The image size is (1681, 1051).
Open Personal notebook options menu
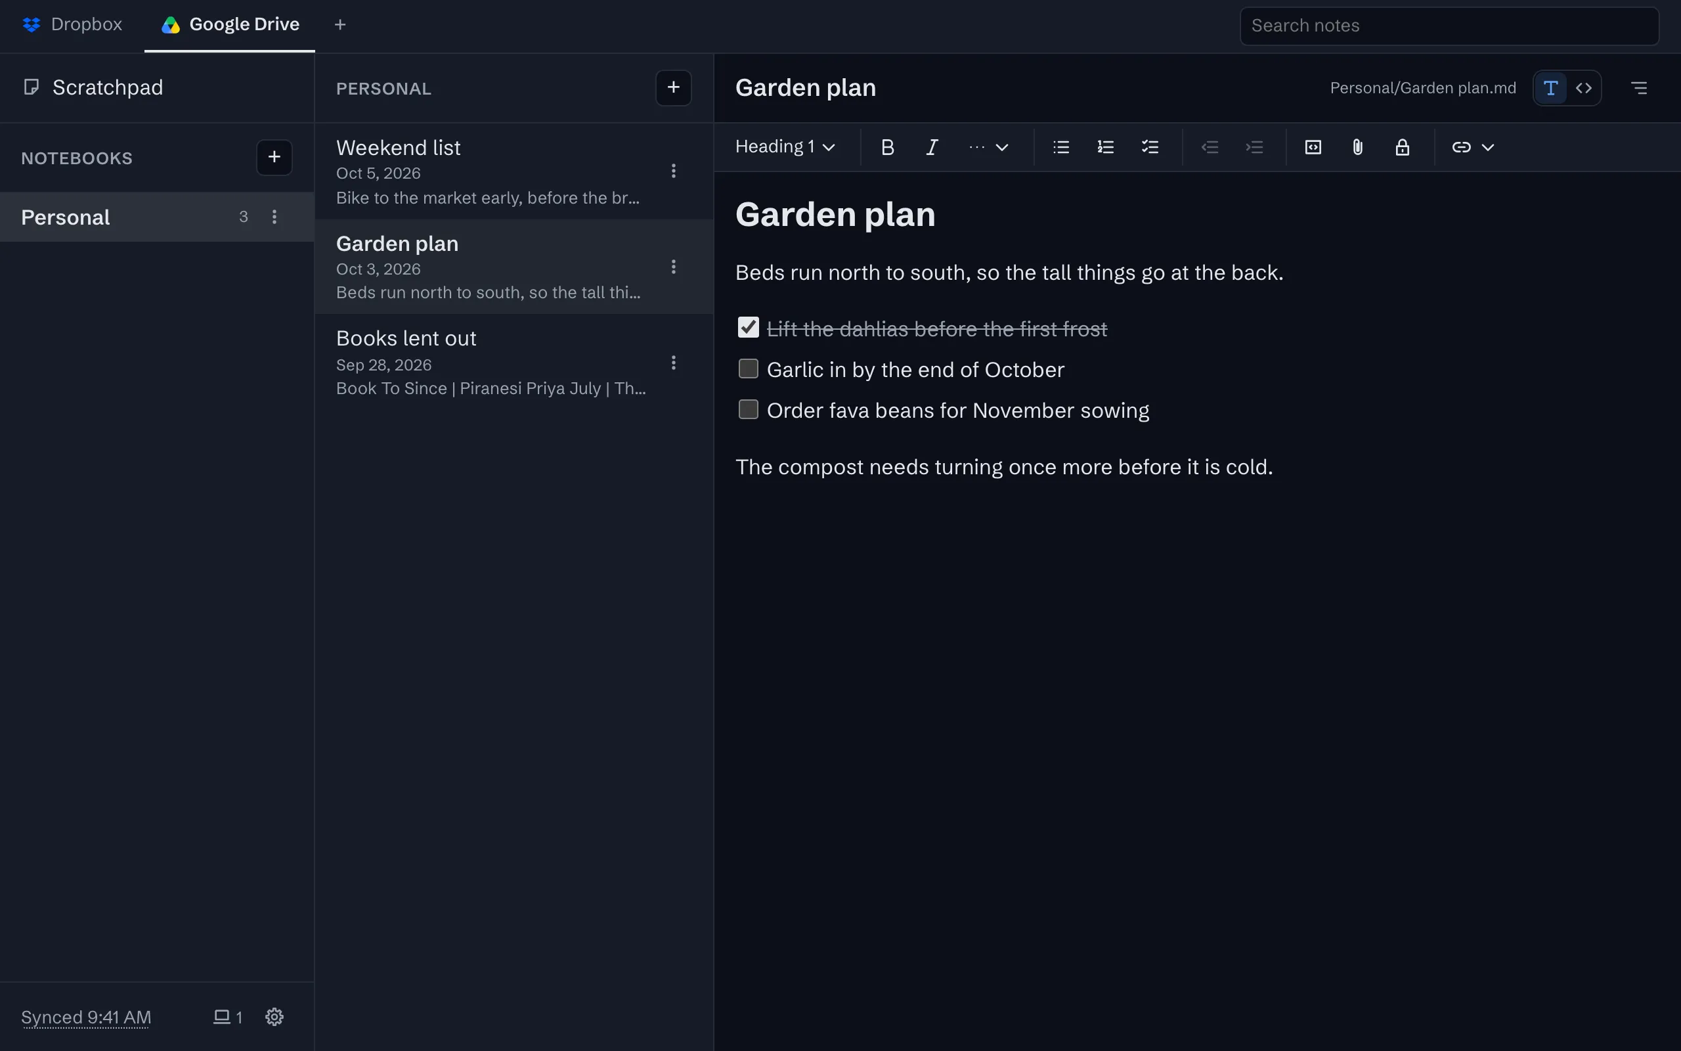tap(274, 217)
